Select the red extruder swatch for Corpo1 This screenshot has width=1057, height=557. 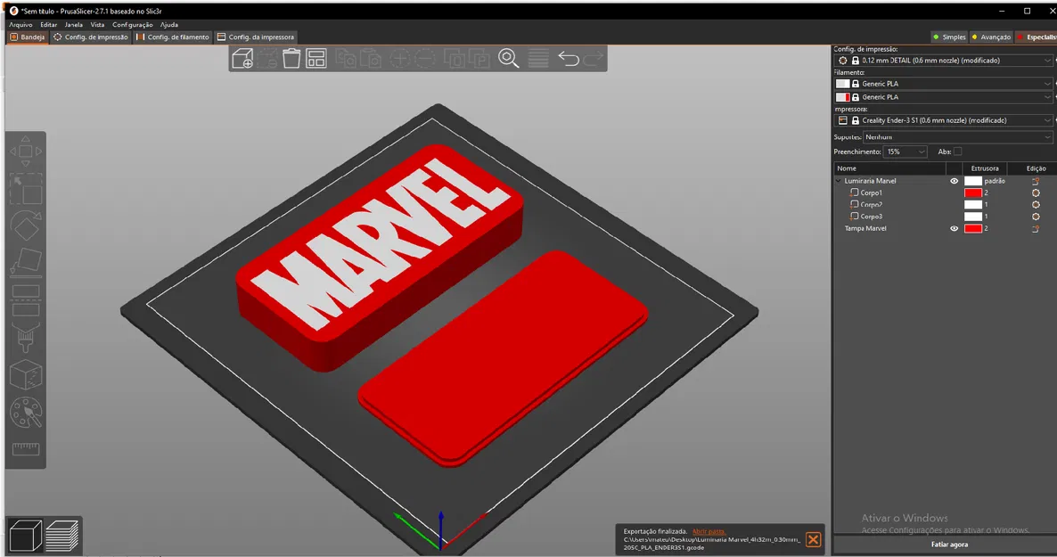tap(973, 192)
